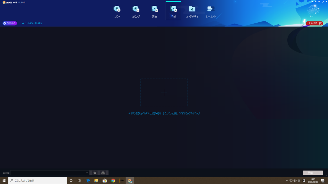Open File Explorer from the taskbar
Screen dimensions: 328x184
96,180
